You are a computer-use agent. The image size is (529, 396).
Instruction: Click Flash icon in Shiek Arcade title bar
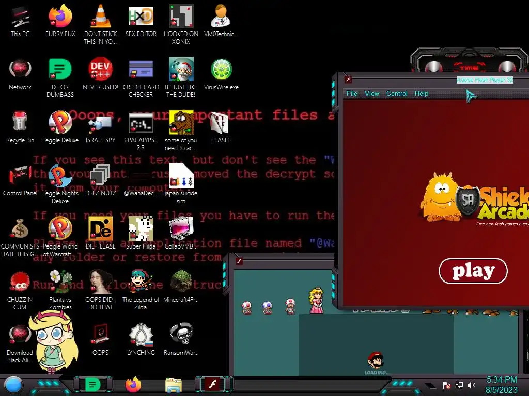348,79
